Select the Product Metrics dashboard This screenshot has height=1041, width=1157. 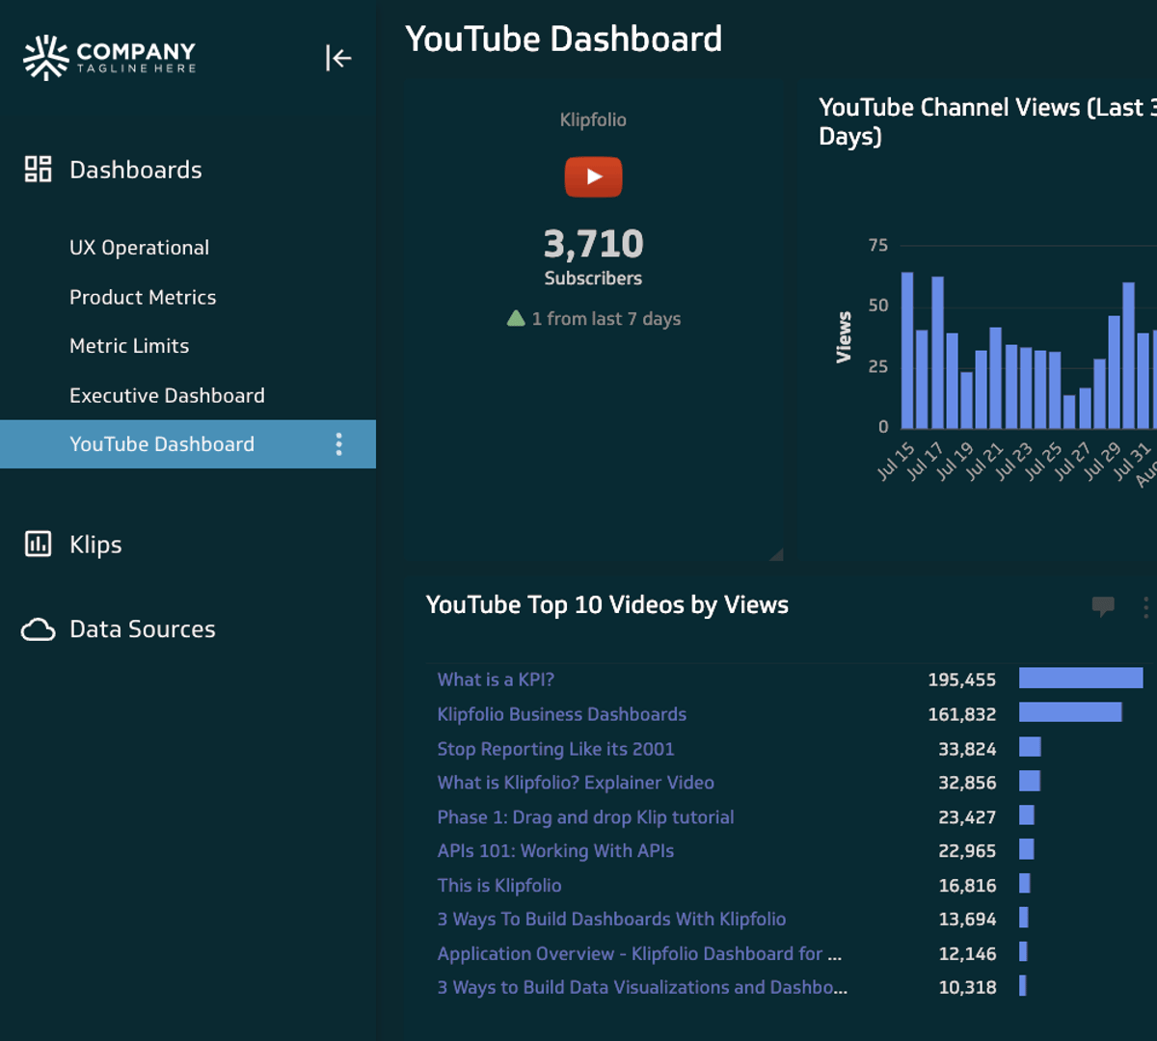pyautogui.click(x=143, y=297)
